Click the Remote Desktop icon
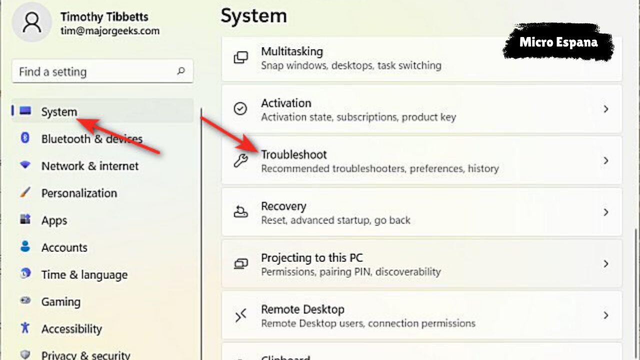640x360 pixels. pos(240,315)
